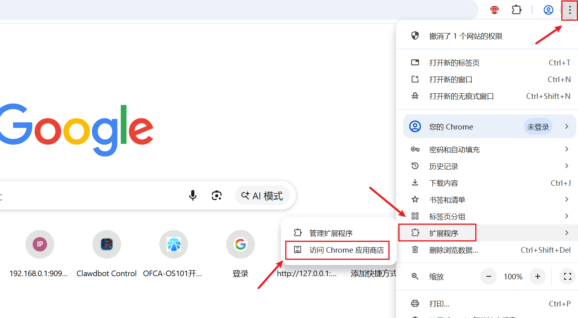Search by image with the Lens icon

216,195
